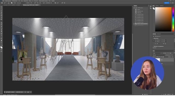Open the Изображение menu

tap(15, 1)
